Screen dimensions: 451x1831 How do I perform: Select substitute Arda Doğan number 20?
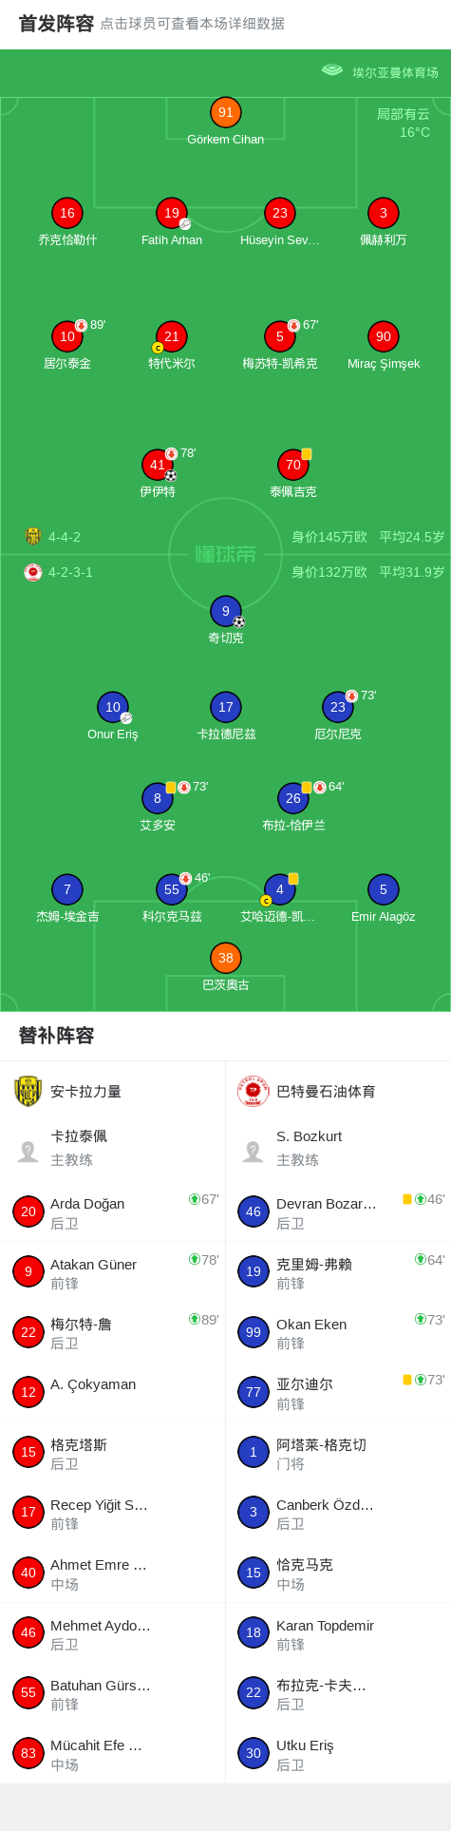(112, 1212)
